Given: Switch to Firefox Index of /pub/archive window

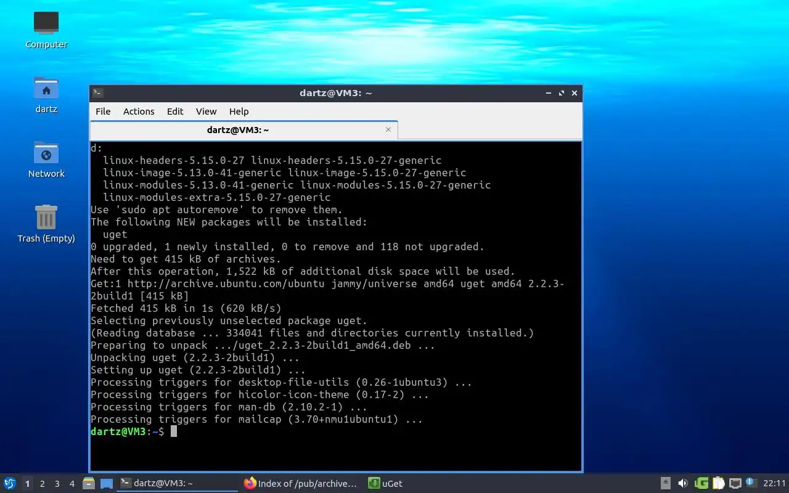Looking at the screenshot, I should click(x=301, y=483).
